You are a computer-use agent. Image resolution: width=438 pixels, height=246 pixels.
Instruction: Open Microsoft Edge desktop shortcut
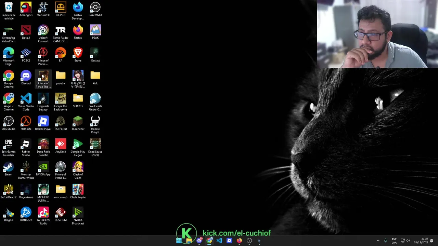[9, 57]
